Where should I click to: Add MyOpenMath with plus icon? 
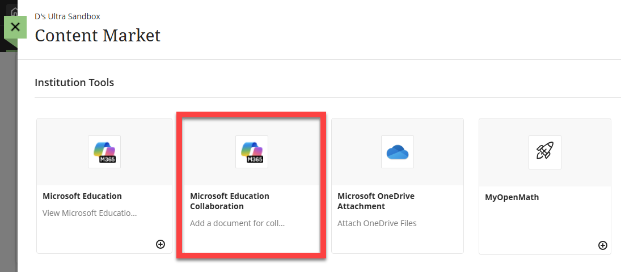[602, 245]
